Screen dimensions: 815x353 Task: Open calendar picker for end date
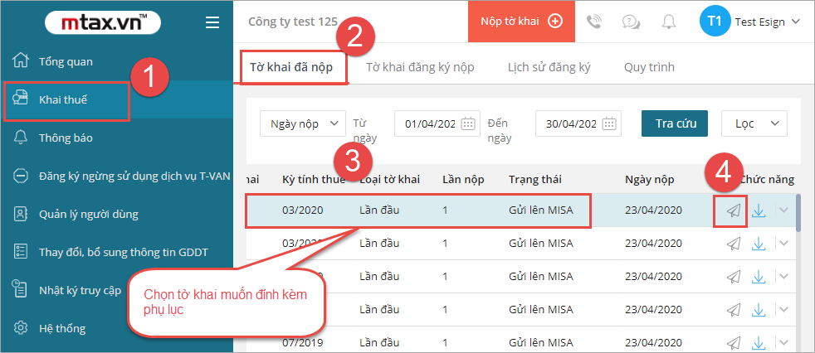[x=610, y=123]
